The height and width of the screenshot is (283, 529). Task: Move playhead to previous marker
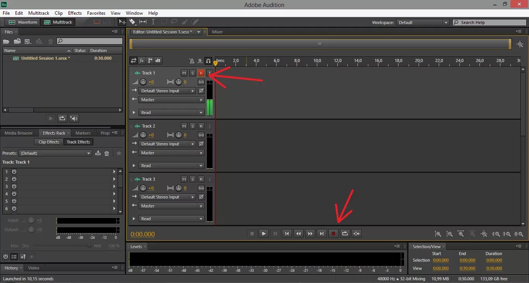287,233
